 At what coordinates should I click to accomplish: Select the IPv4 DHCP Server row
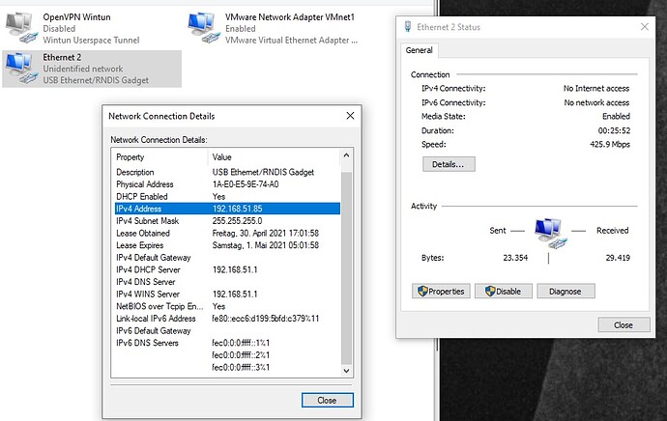click(x=227, y=269)
